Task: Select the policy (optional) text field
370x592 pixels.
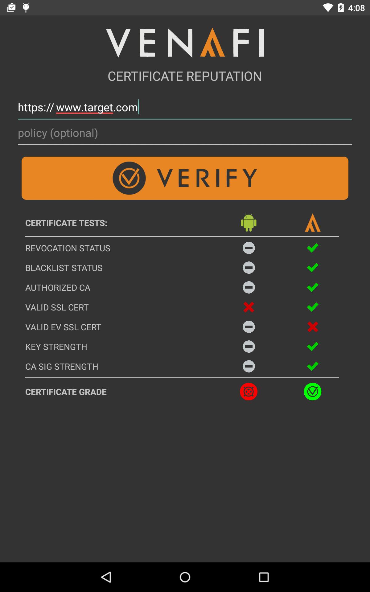Action: point(185,133)
